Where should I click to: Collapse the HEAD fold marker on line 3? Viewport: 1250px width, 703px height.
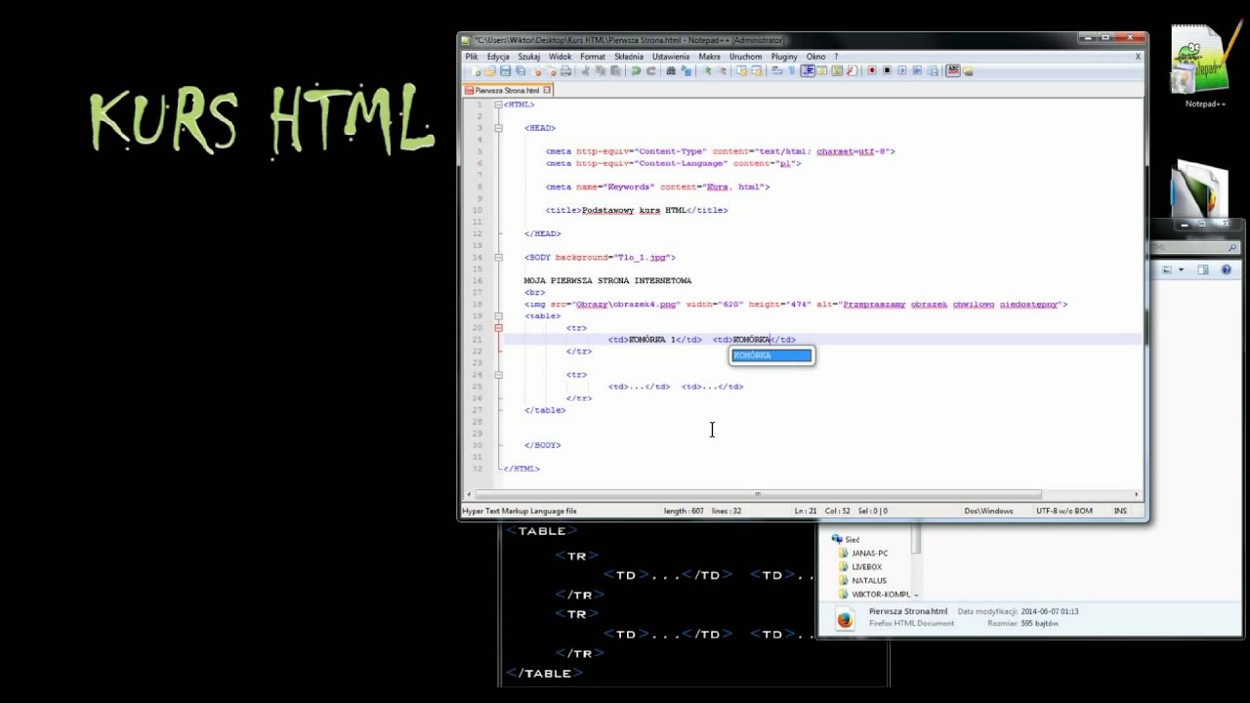(x=498, y=128)
